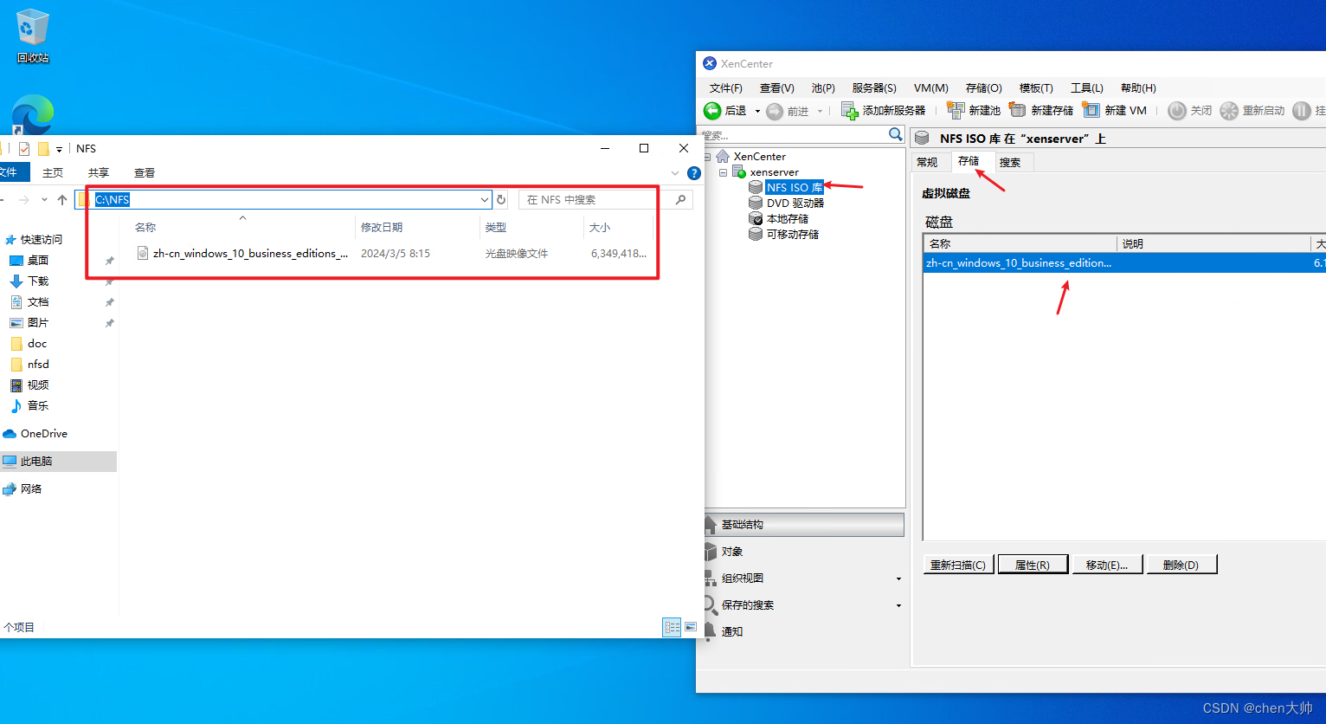Open the Back button history dropdown arrow
Image resolution: width=1326 pixels, height=724 pixels.
(757, 111)
